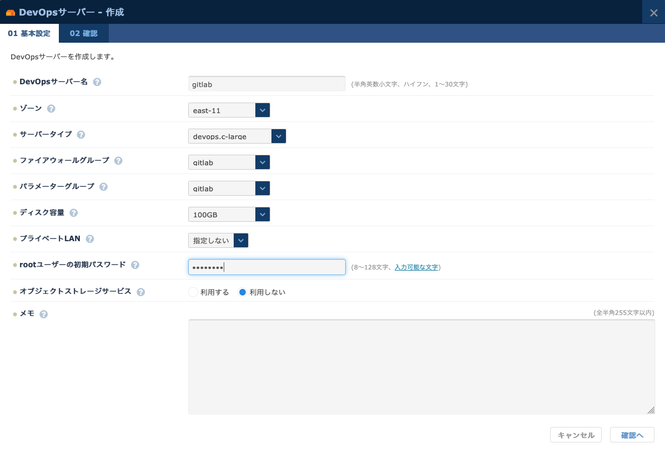The height and width of the screenshot is (453, 665).
Task: Click help icon beside ゾーン label
Action: (x=51, y=109)
